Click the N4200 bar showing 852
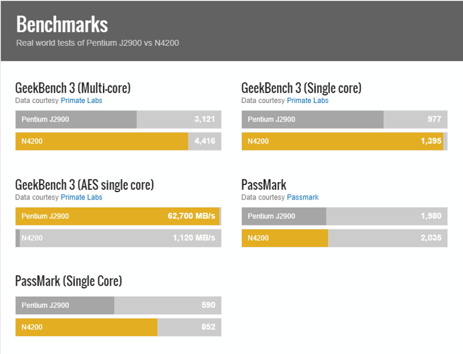Viewport: 463px width, 354px height. point(118,327)
